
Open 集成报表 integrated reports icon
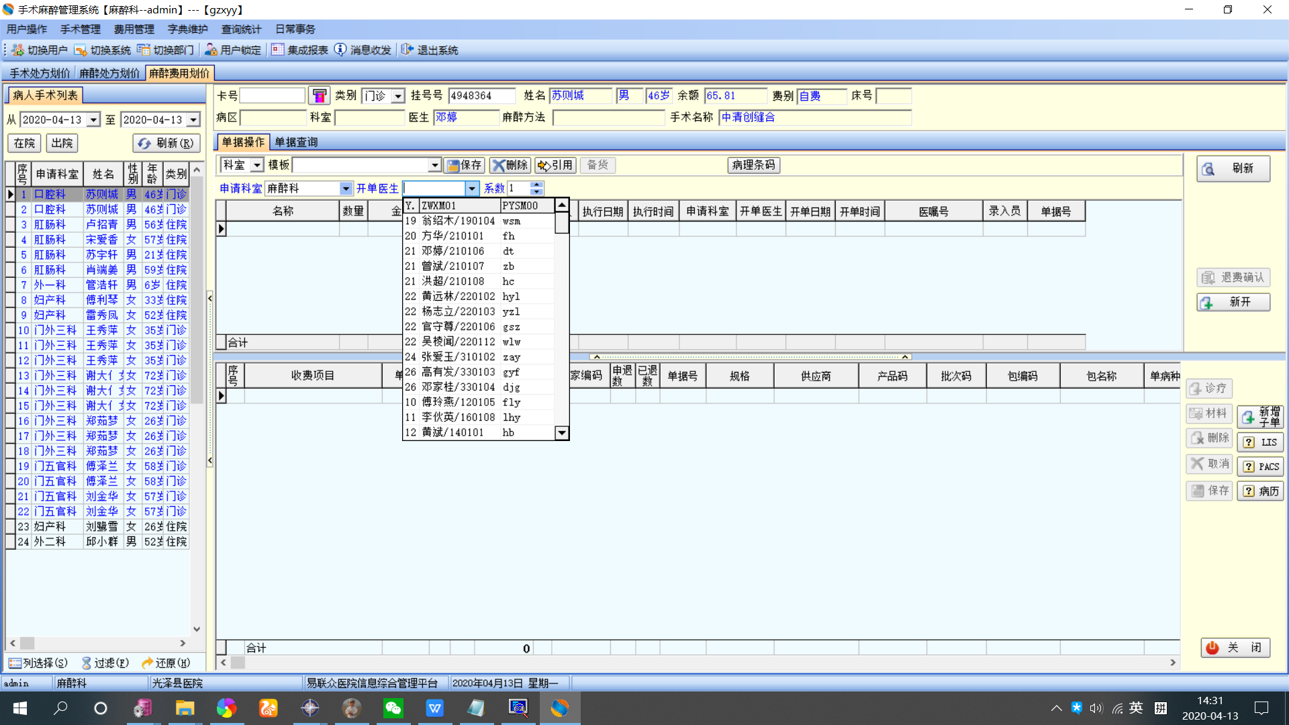point(277,50)
